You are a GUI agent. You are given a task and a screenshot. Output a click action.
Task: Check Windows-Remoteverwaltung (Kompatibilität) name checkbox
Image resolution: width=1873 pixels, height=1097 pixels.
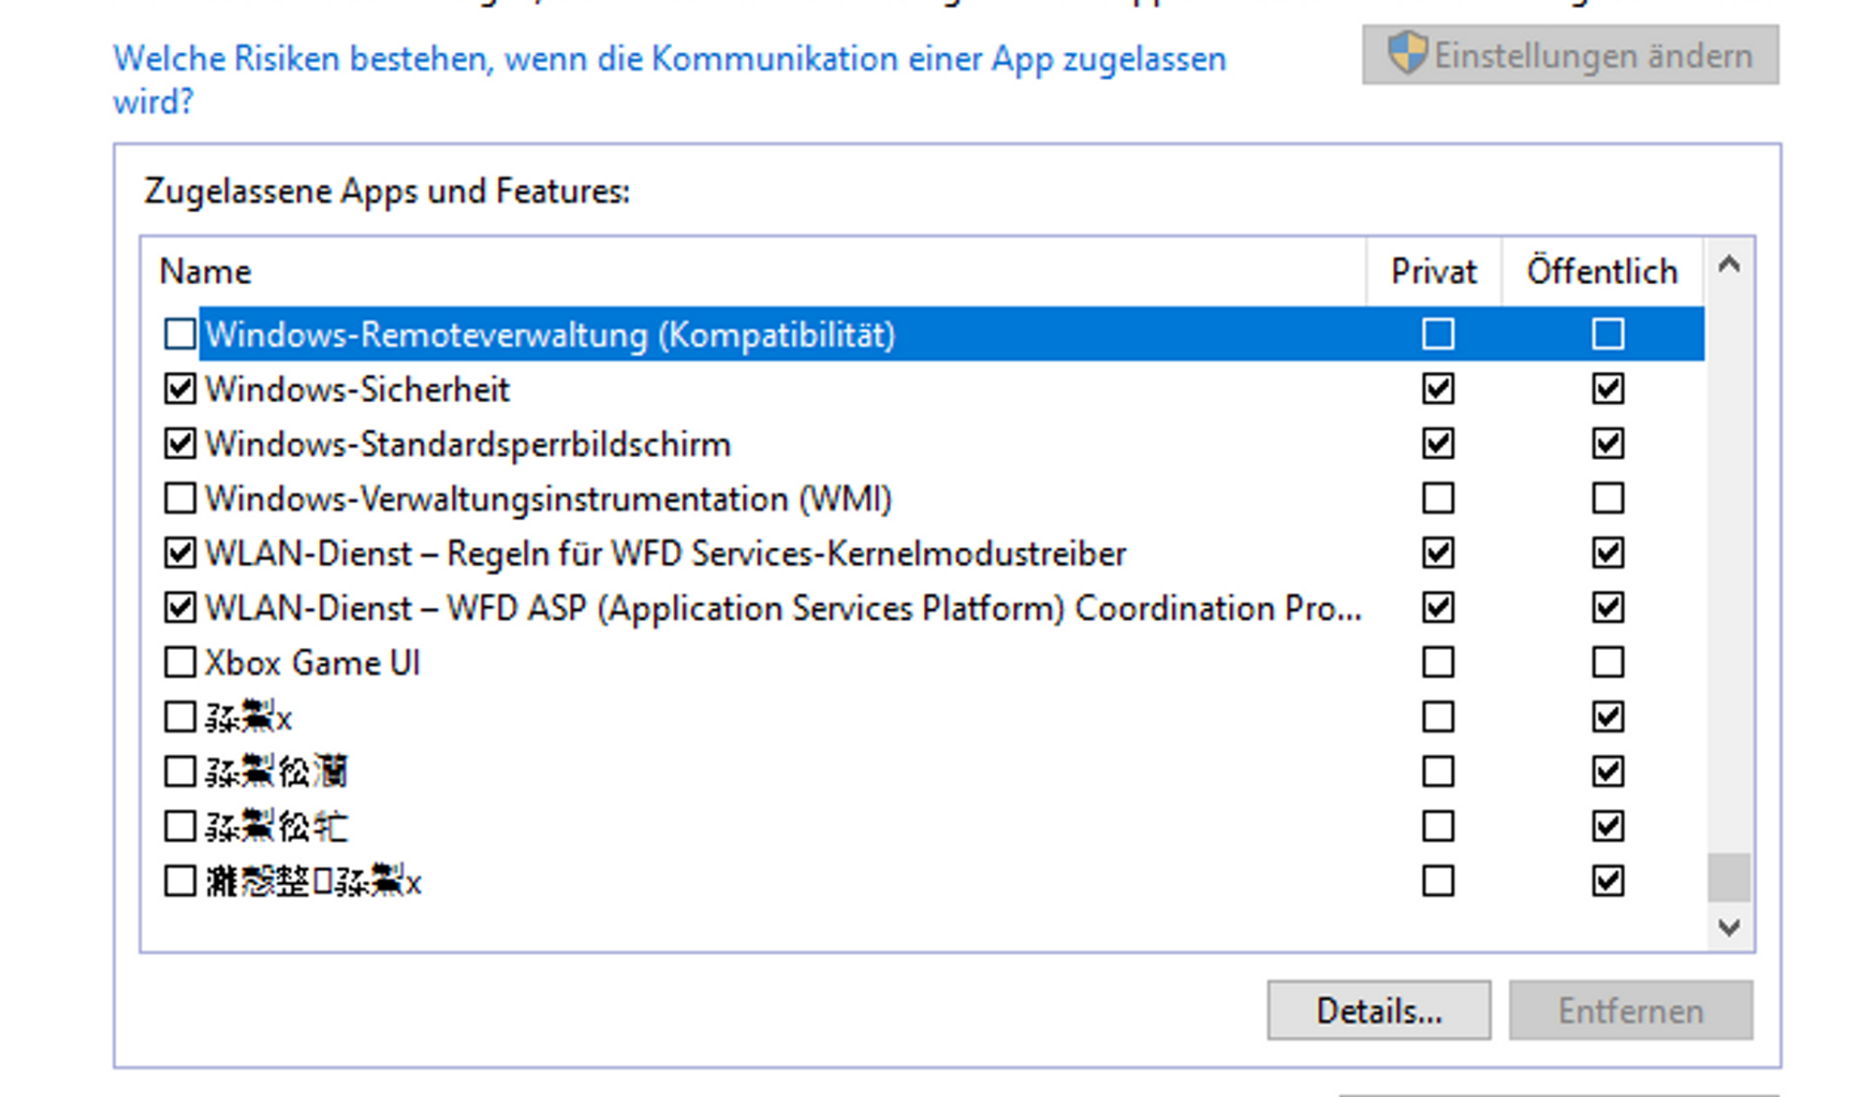click(179, 335)
